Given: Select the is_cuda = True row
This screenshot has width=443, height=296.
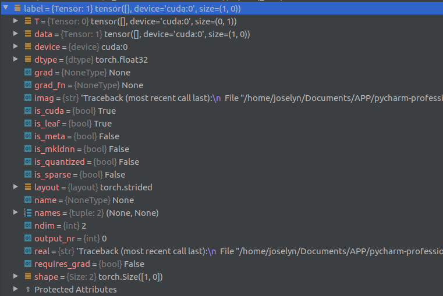Looking at the screenshot, I should tap(75, 111).
